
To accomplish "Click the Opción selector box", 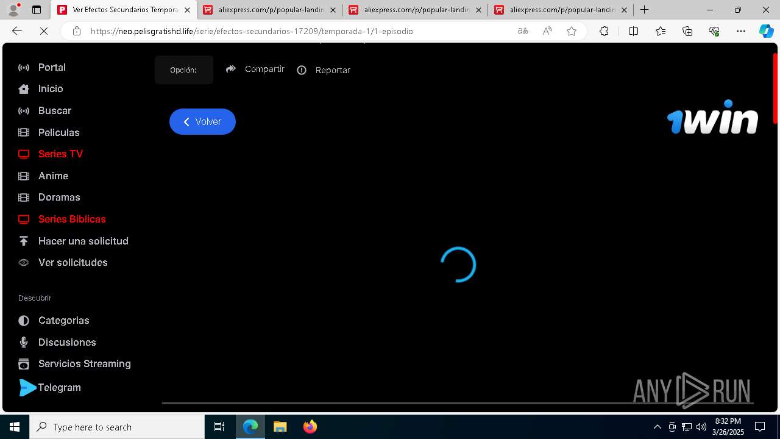I will tap(183, 70).
